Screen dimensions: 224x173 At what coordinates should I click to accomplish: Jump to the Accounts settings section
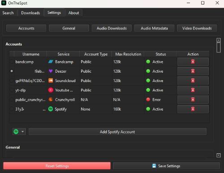pyautogui.click(x=26, y=28)
